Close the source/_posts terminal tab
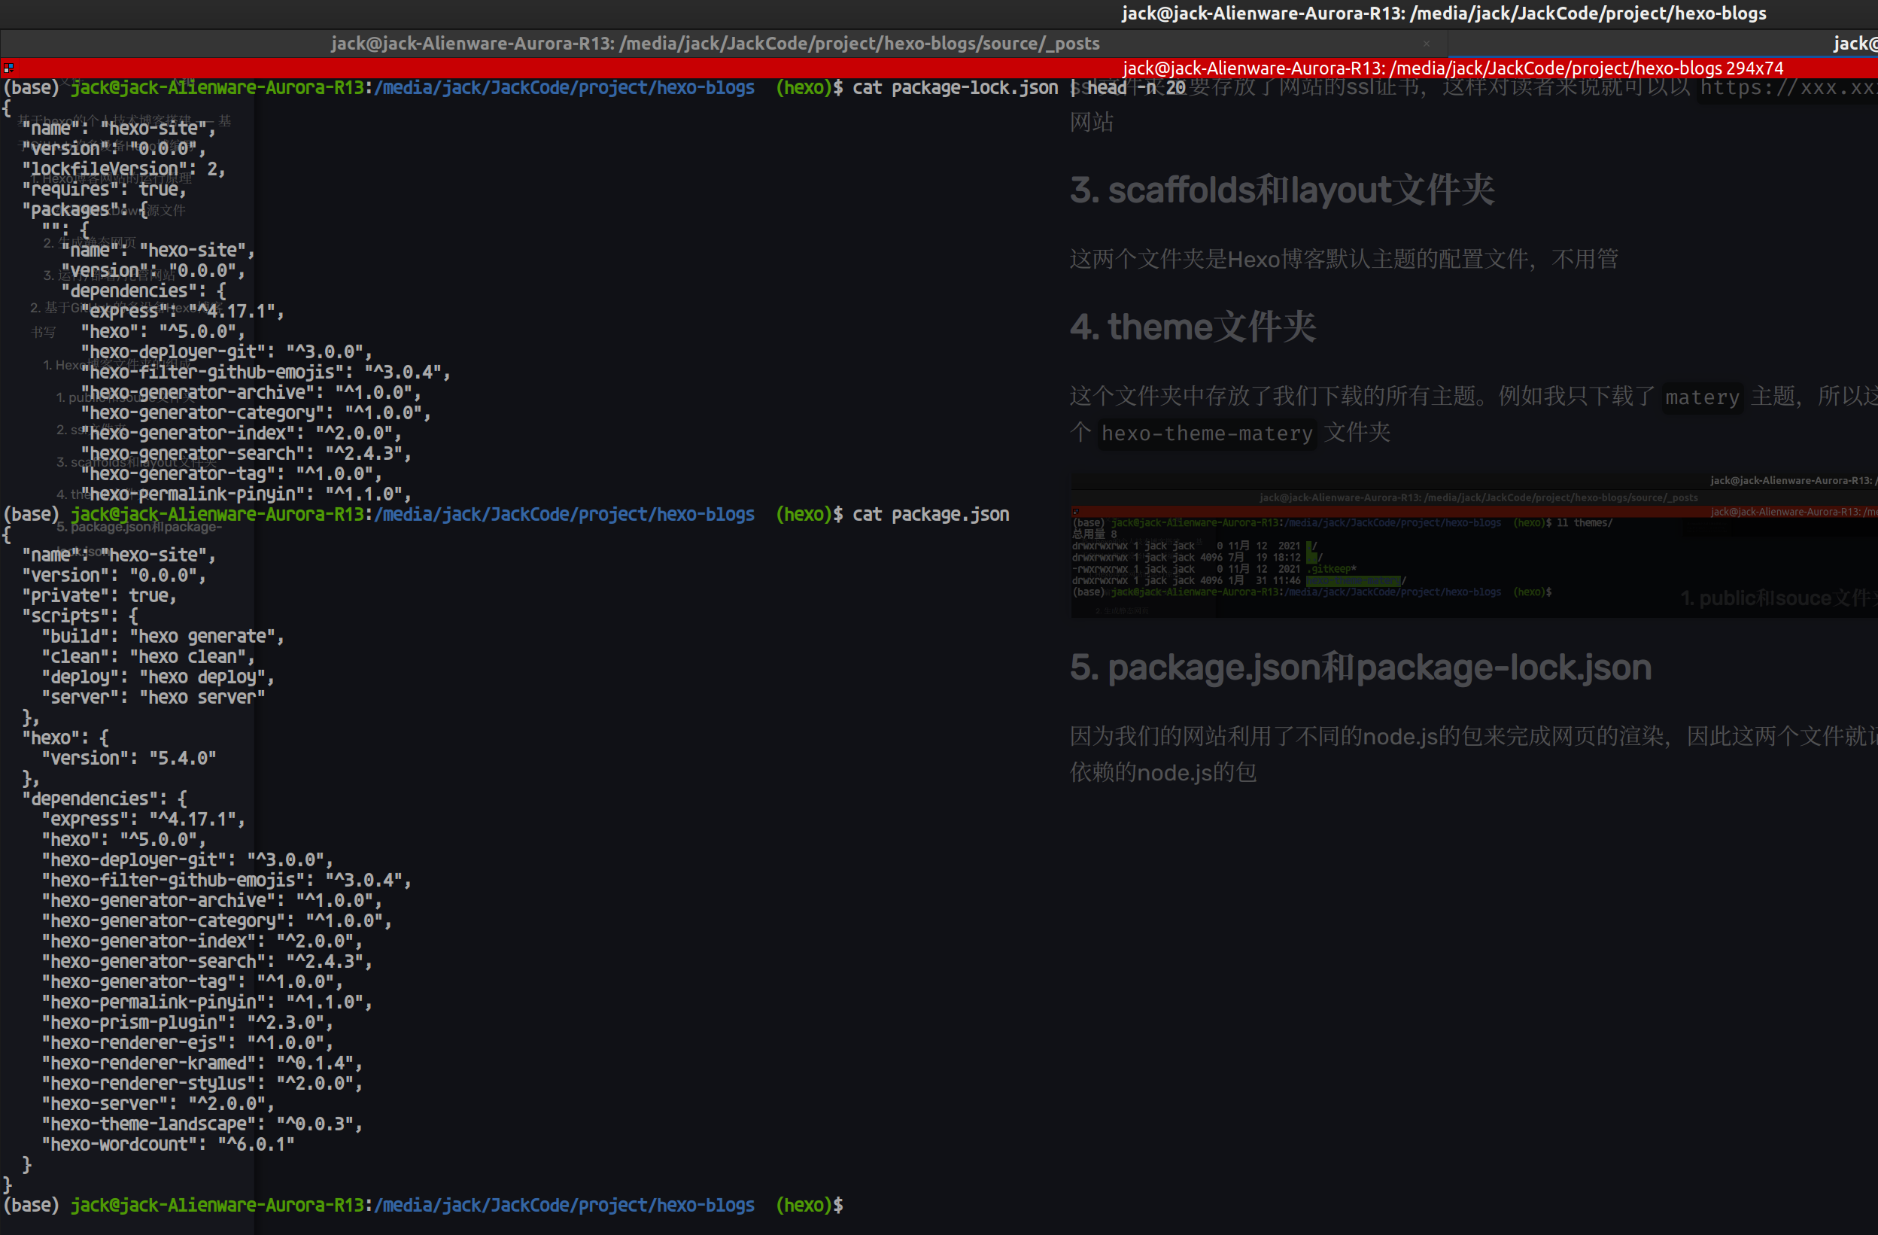Image resolution: width=1878 pixels, height=1235 pixels. [x=1426, y=44]
